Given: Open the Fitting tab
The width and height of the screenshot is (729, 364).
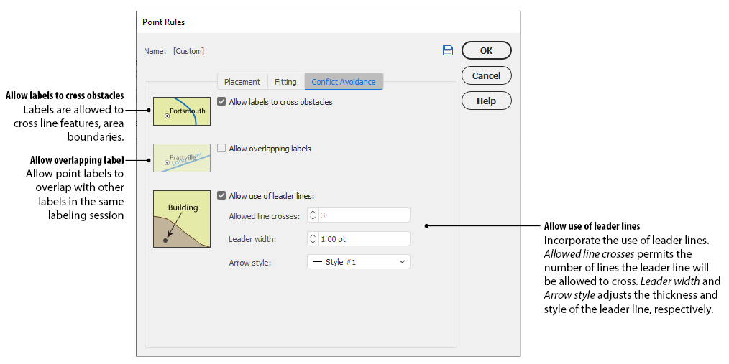Looking at the screenshot, I should point(285,82).
